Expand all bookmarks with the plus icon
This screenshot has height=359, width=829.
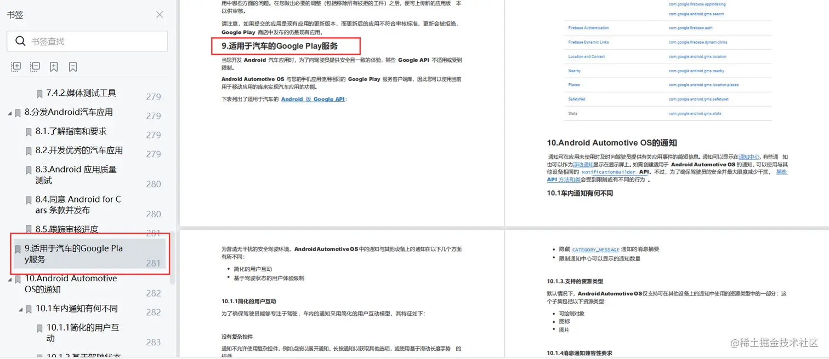(x=16, y=67)
